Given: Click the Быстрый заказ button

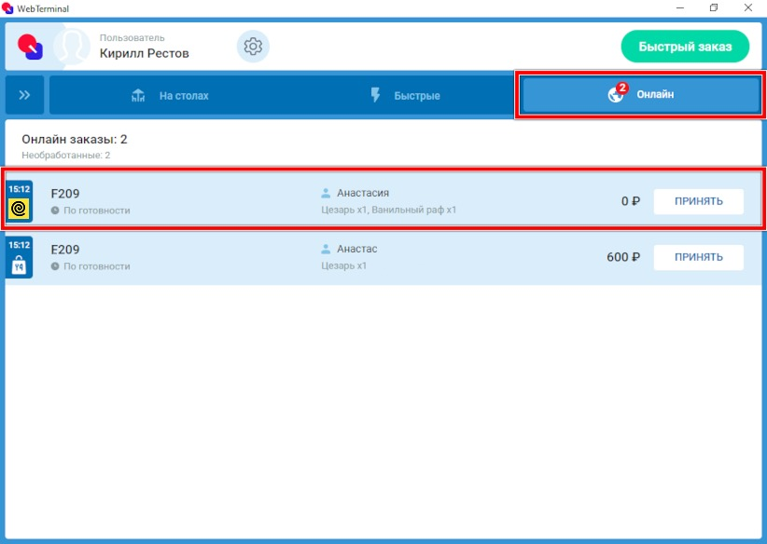Looking at the screenshot, I should click(x=685, y=47).
